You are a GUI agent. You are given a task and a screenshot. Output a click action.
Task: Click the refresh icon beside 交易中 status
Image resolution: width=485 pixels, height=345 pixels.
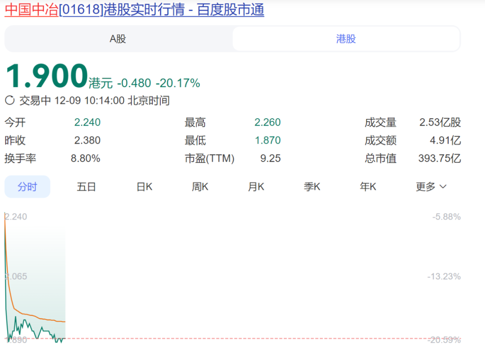[x=9, y=101]
